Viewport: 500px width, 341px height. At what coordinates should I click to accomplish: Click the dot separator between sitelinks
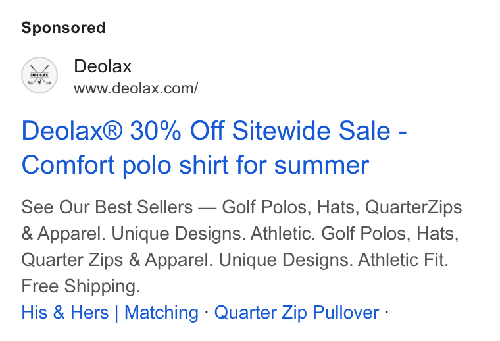[207, 311]
